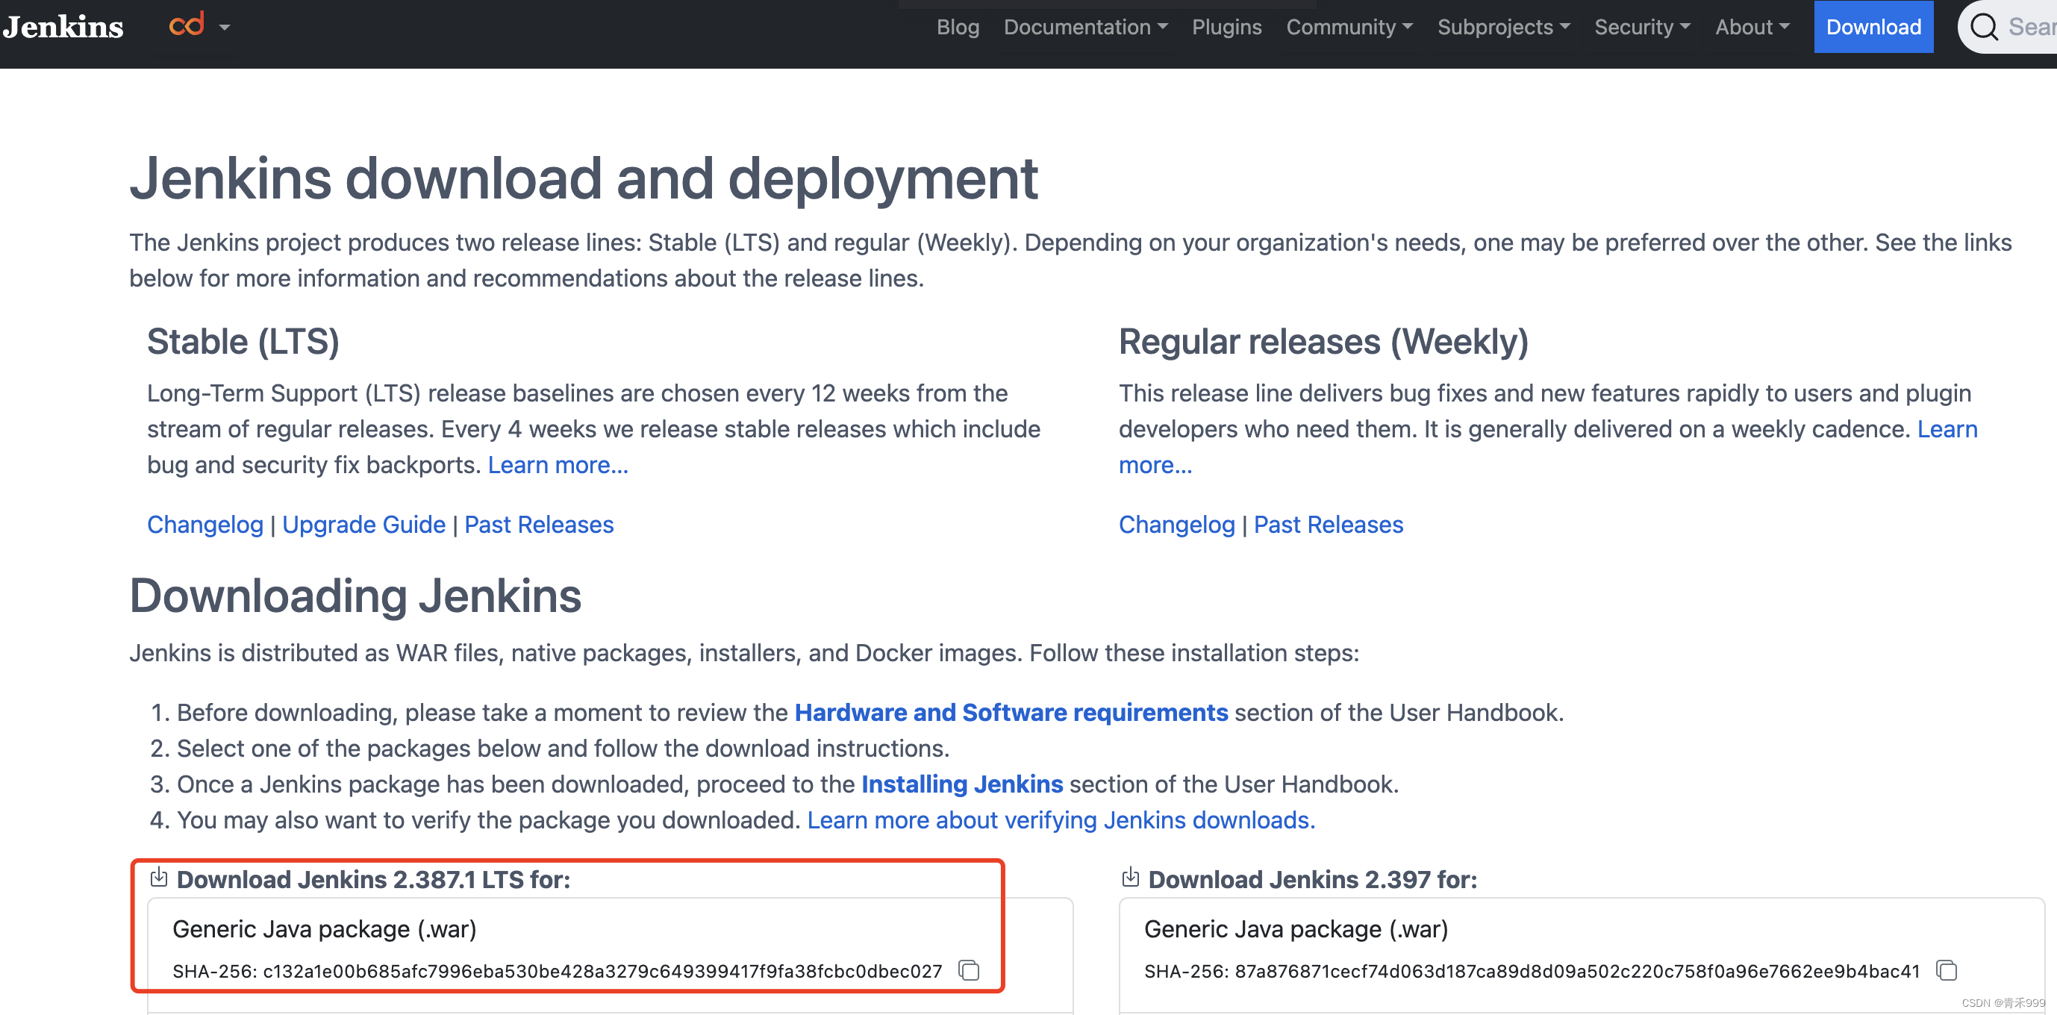Click the Download Jenkins 2.397 for: heading
The height and width of the screenshot is (1015, 2057).
pyautogui.click(x=1313, y=880)
